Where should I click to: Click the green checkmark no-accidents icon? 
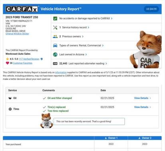tap(55, 18)
